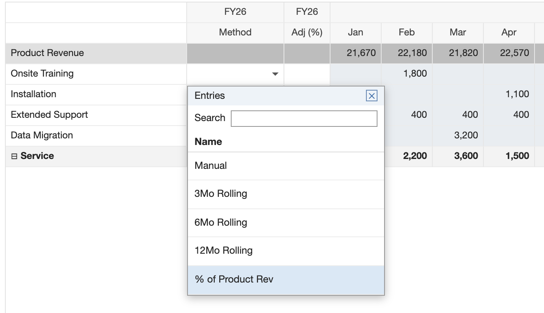
Task: Focus the Search field in Entries
Action: [304, 118]
